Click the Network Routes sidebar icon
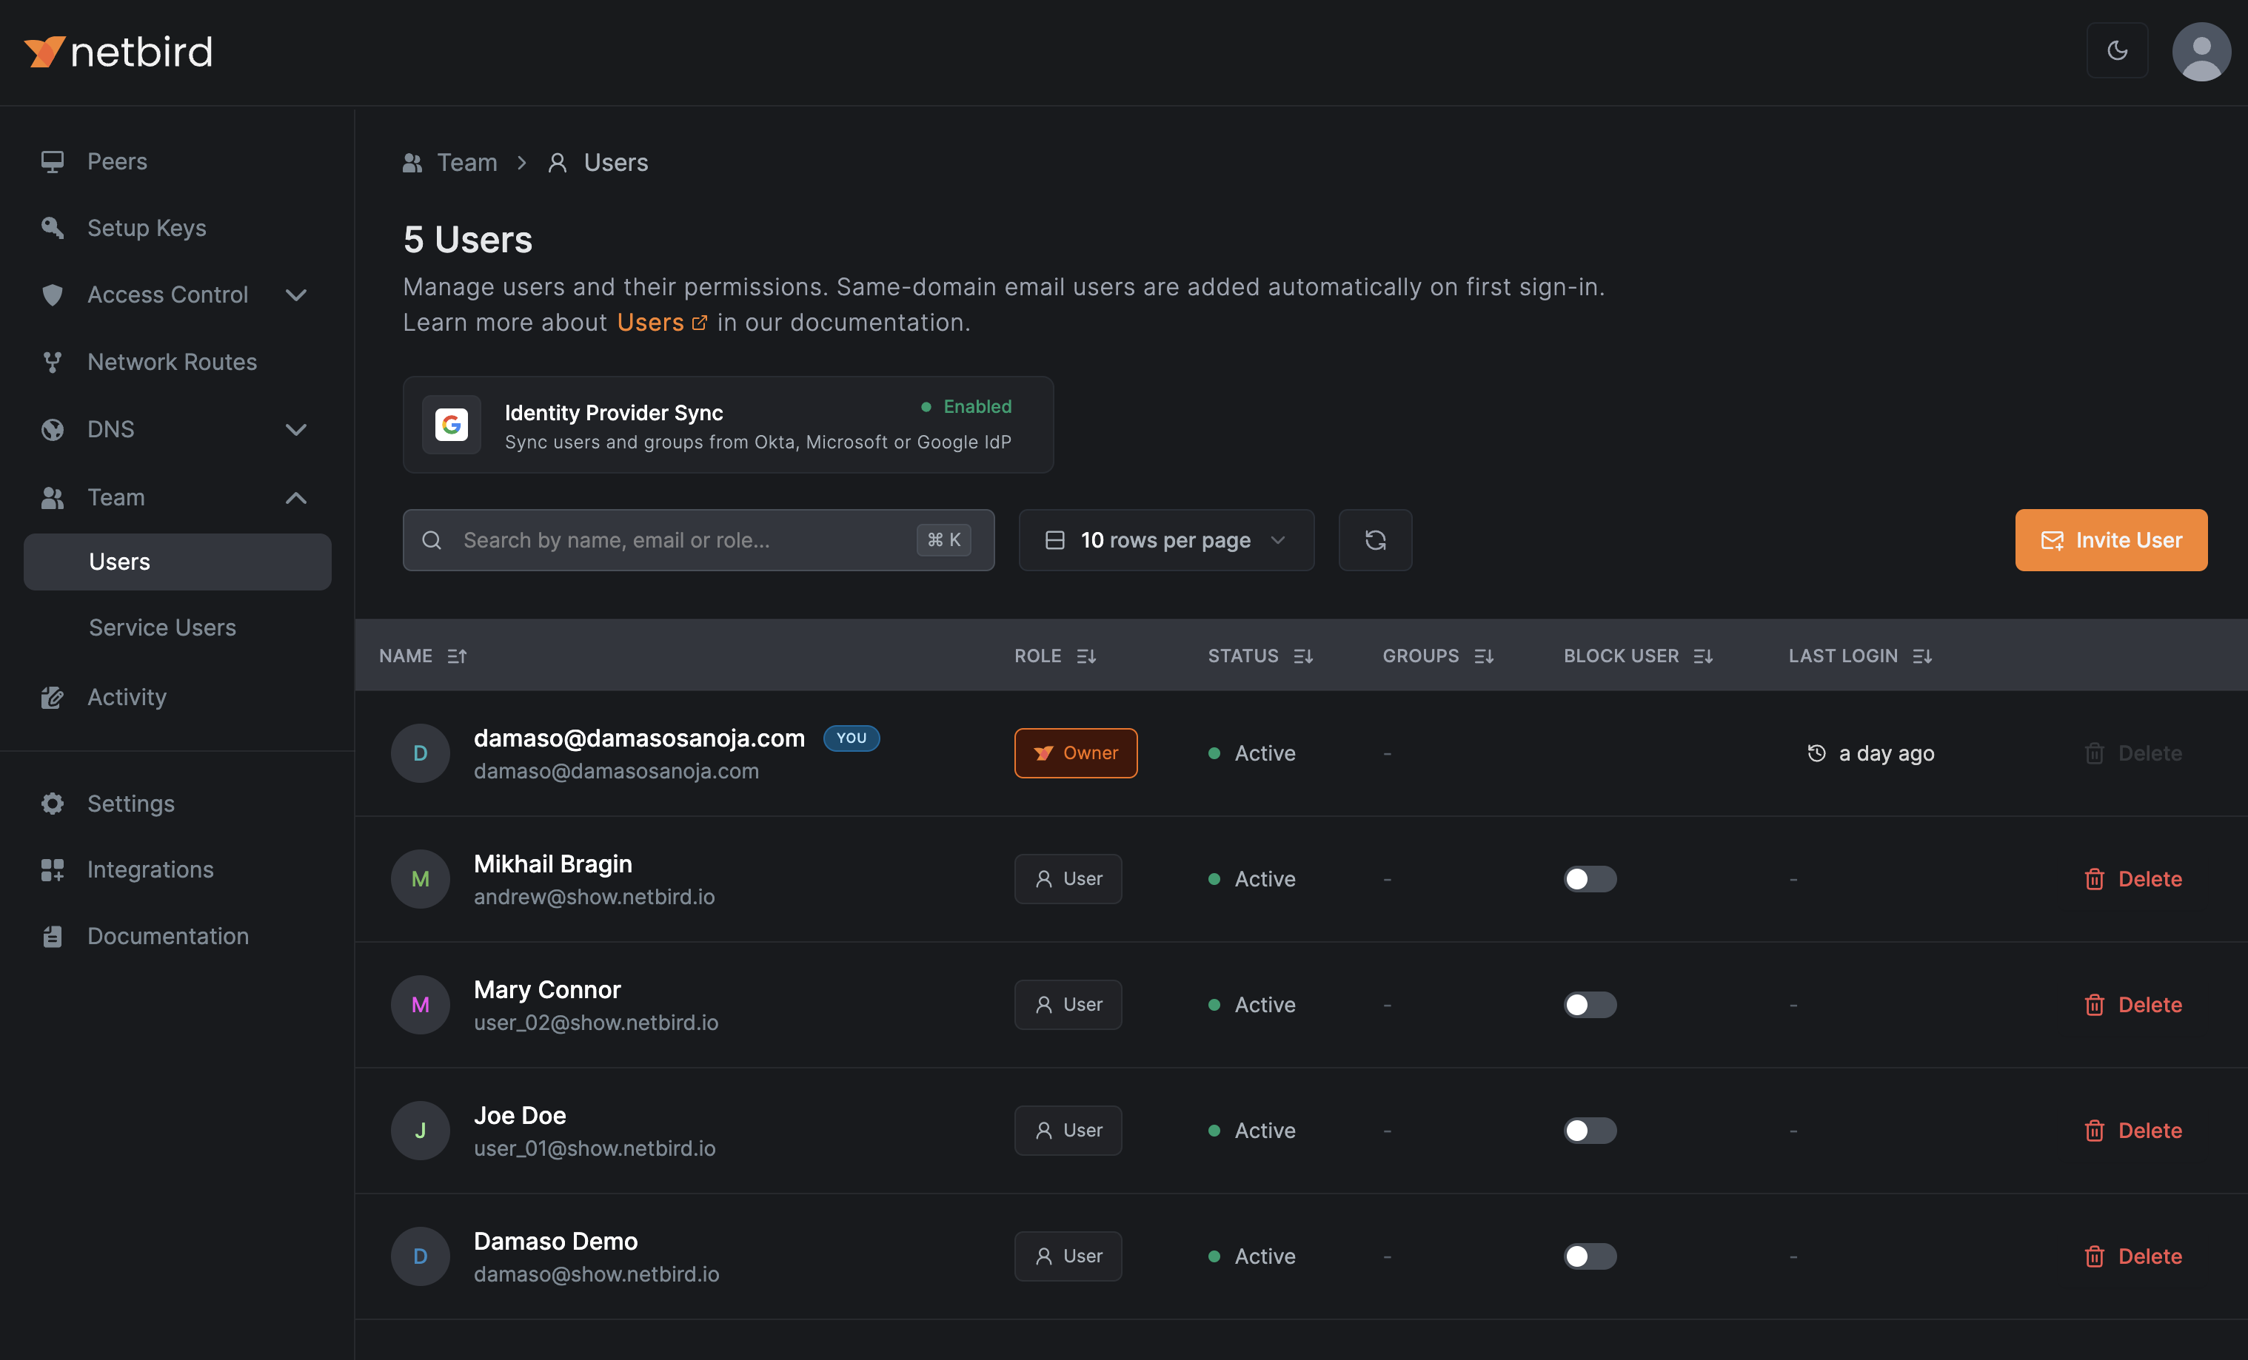The height and width of the screenshot is (1360, 2248). coord(51,361)
